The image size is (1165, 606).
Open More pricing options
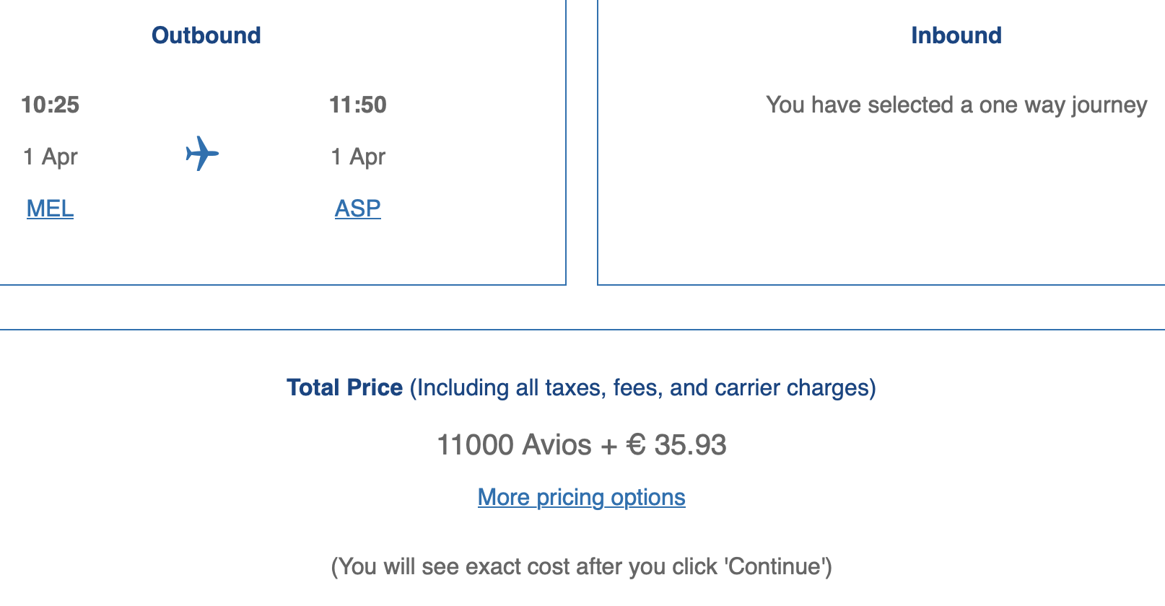point(581,497)
